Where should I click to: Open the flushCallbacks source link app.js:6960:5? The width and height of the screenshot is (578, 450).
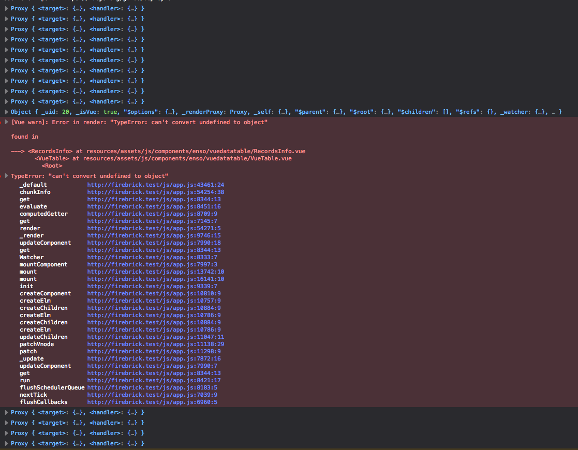click(149, 402)
